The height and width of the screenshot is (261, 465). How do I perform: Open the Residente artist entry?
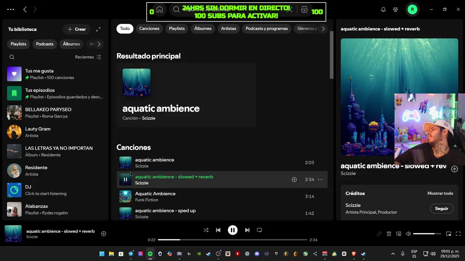55,171
